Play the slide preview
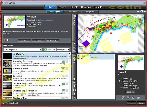 coord(75,43)
